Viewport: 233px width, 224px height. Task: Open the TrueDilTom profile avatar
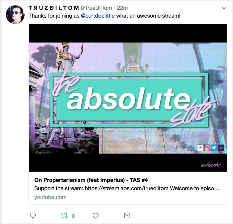(15, 15)
